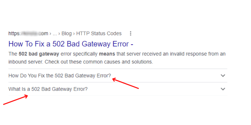Expand the "How Do You Fix" question chevron
The width and height of the screenshot is (251, 125).
pyautogui.click(x=223, y=76)
